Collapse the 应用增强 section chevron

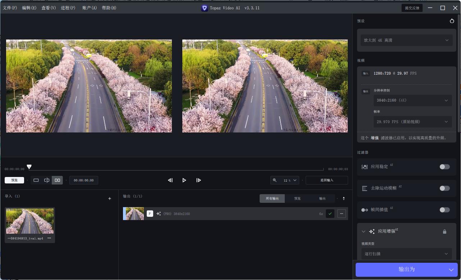pos(364,232)
